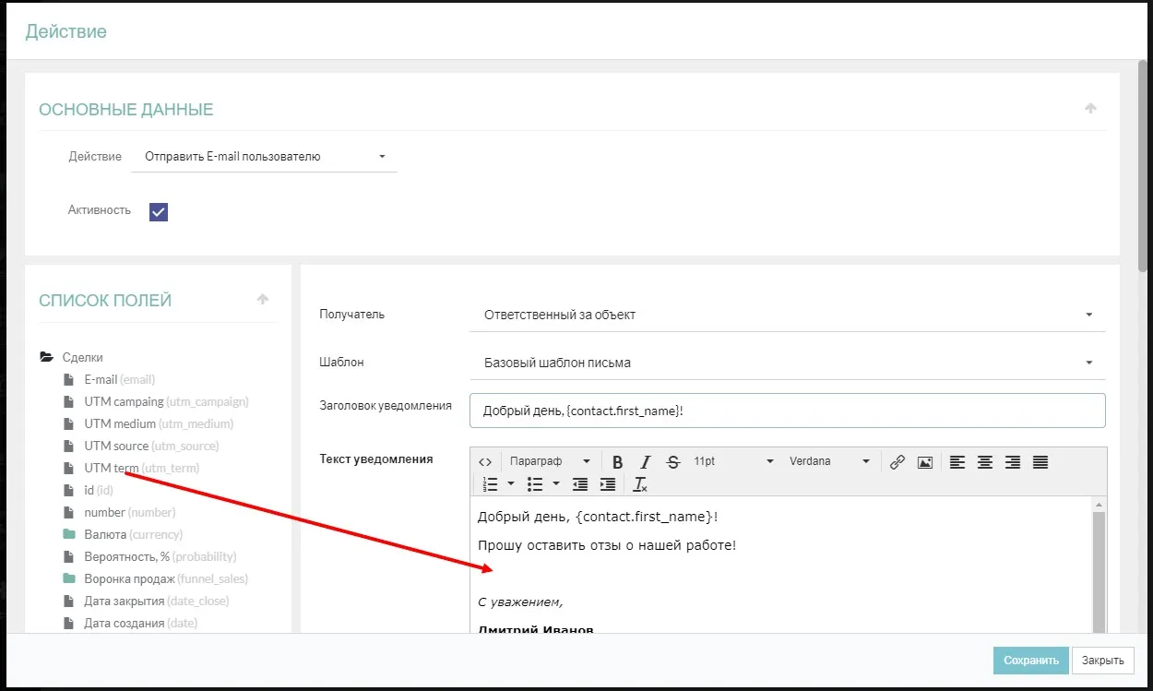Click the Сохранить button
The image size is (1153, 691).
(x=1030, y=661)
